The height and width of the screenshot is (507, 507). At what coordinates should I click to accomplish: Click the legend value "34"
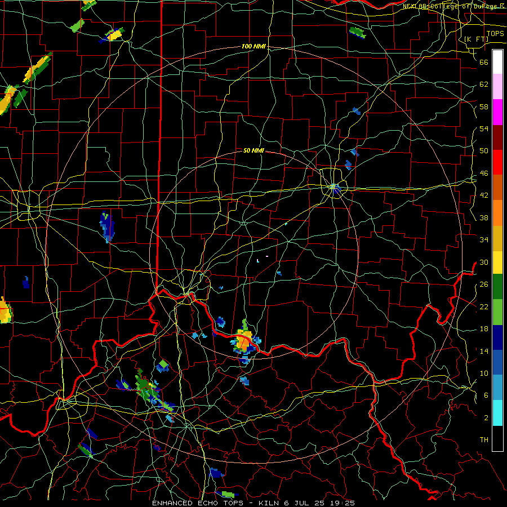click(x=484, y=240)
